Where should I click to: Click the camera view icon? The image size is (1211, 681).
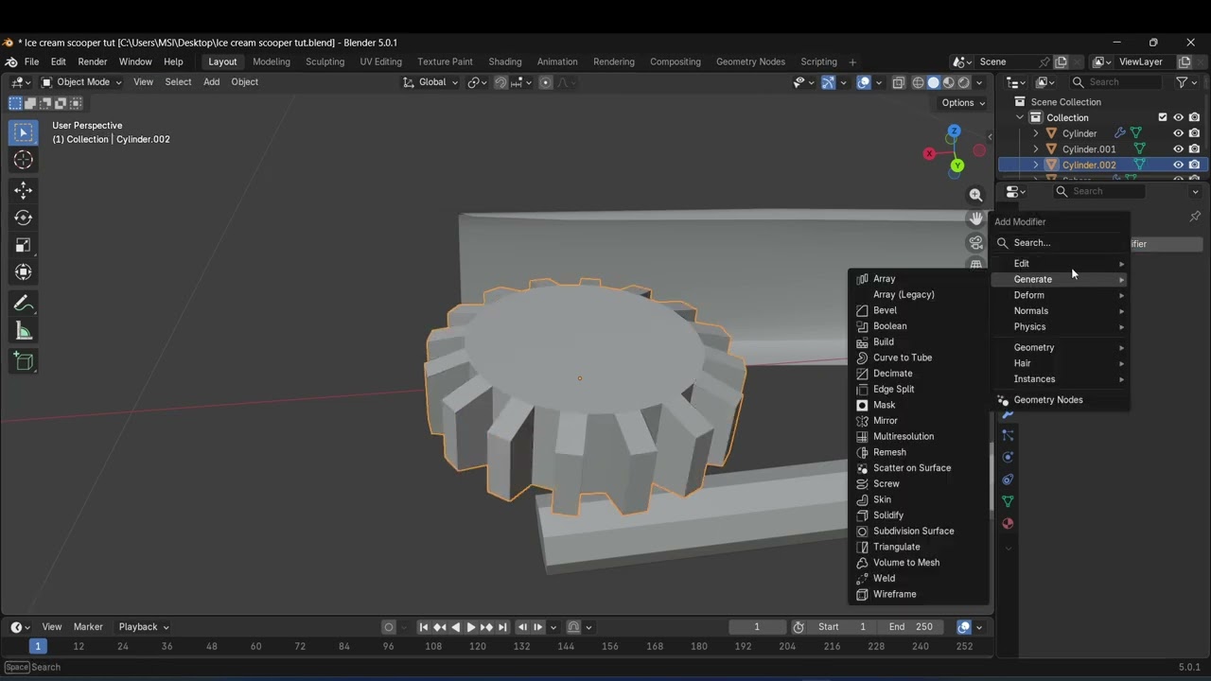pos(975,242)
